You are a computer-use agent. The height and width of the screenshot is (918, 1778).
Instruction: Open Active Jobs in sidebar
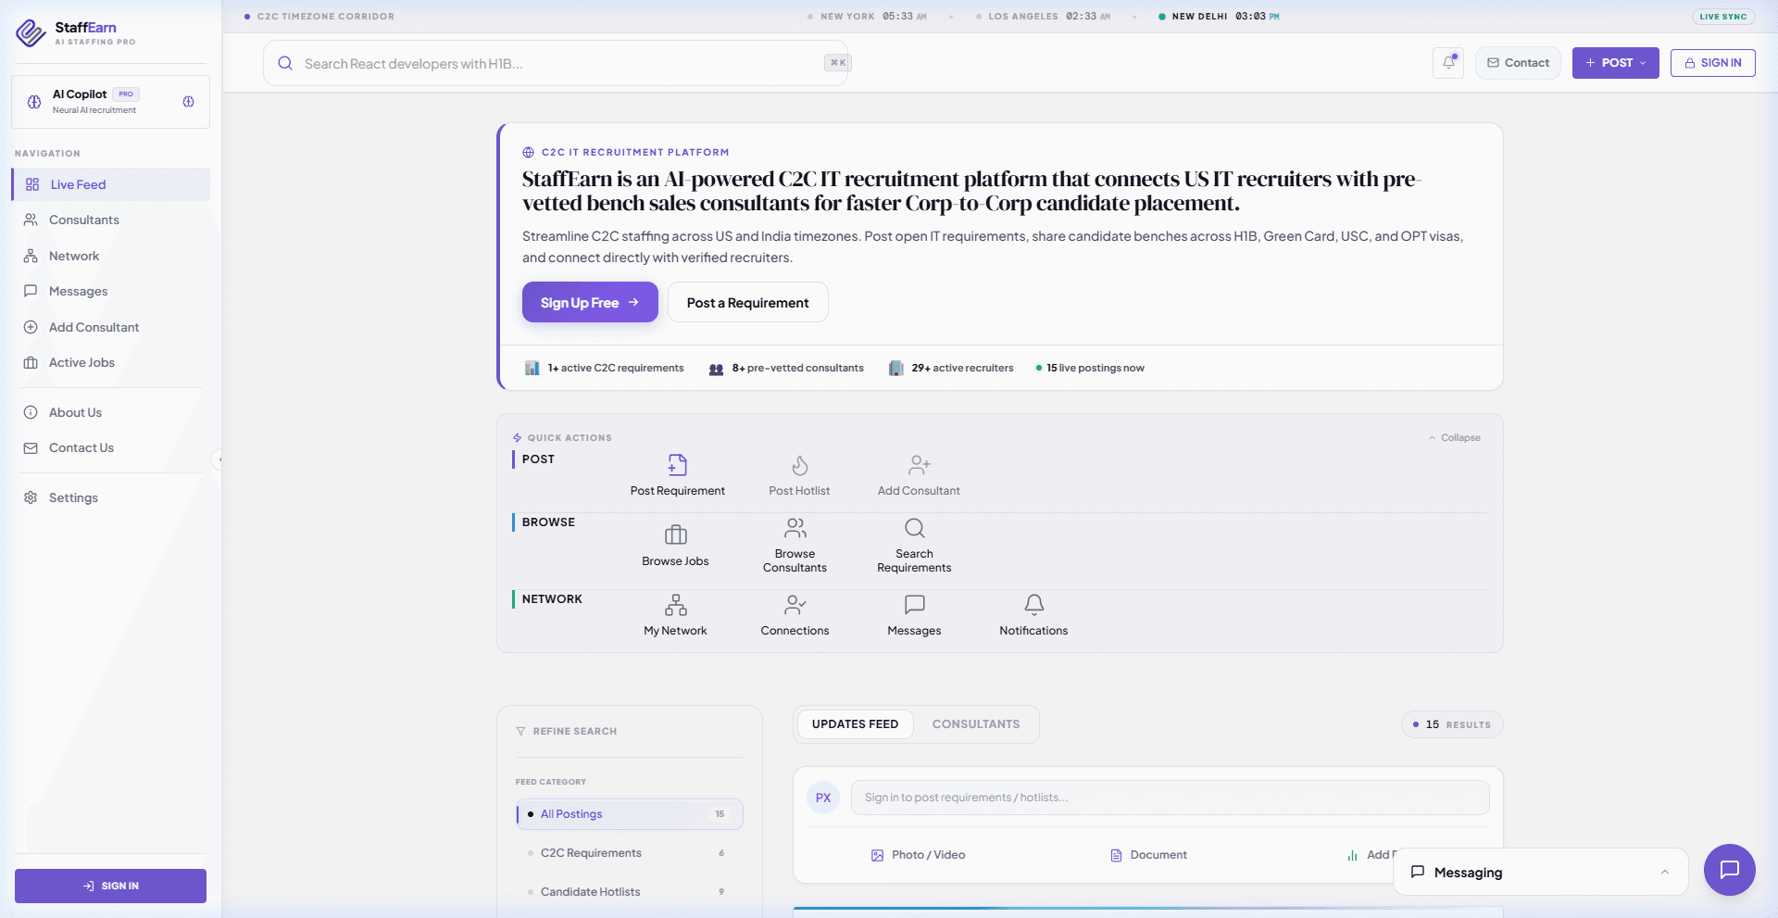[111, 362]
